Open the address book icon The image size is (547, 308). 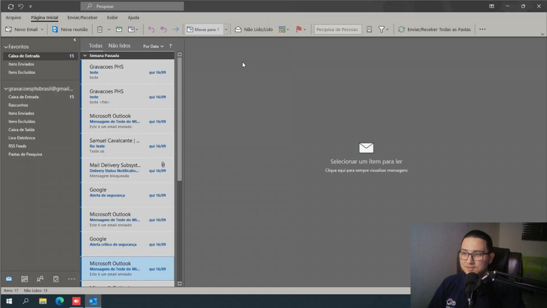(369, 29)
